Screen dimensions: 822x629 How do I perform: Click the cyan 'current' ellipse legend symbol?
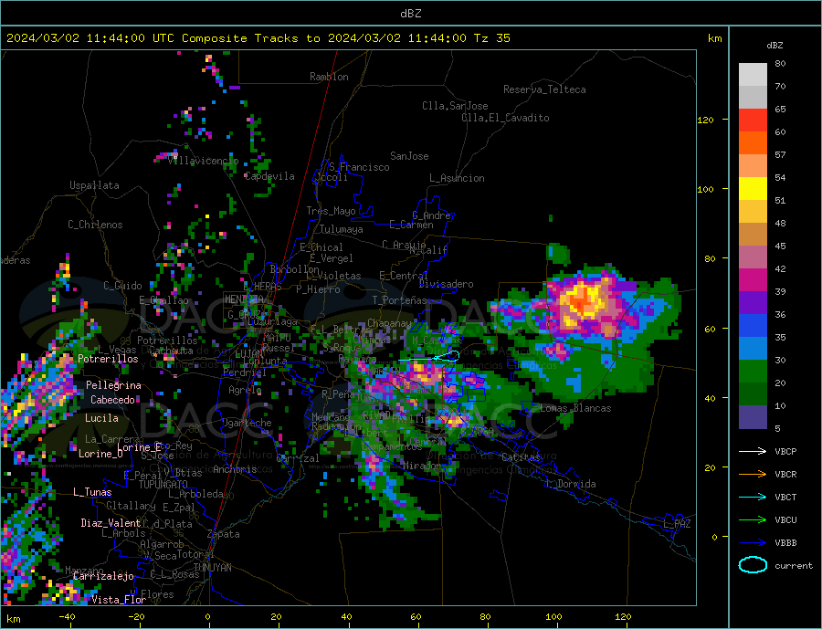[x=753, y=565]
